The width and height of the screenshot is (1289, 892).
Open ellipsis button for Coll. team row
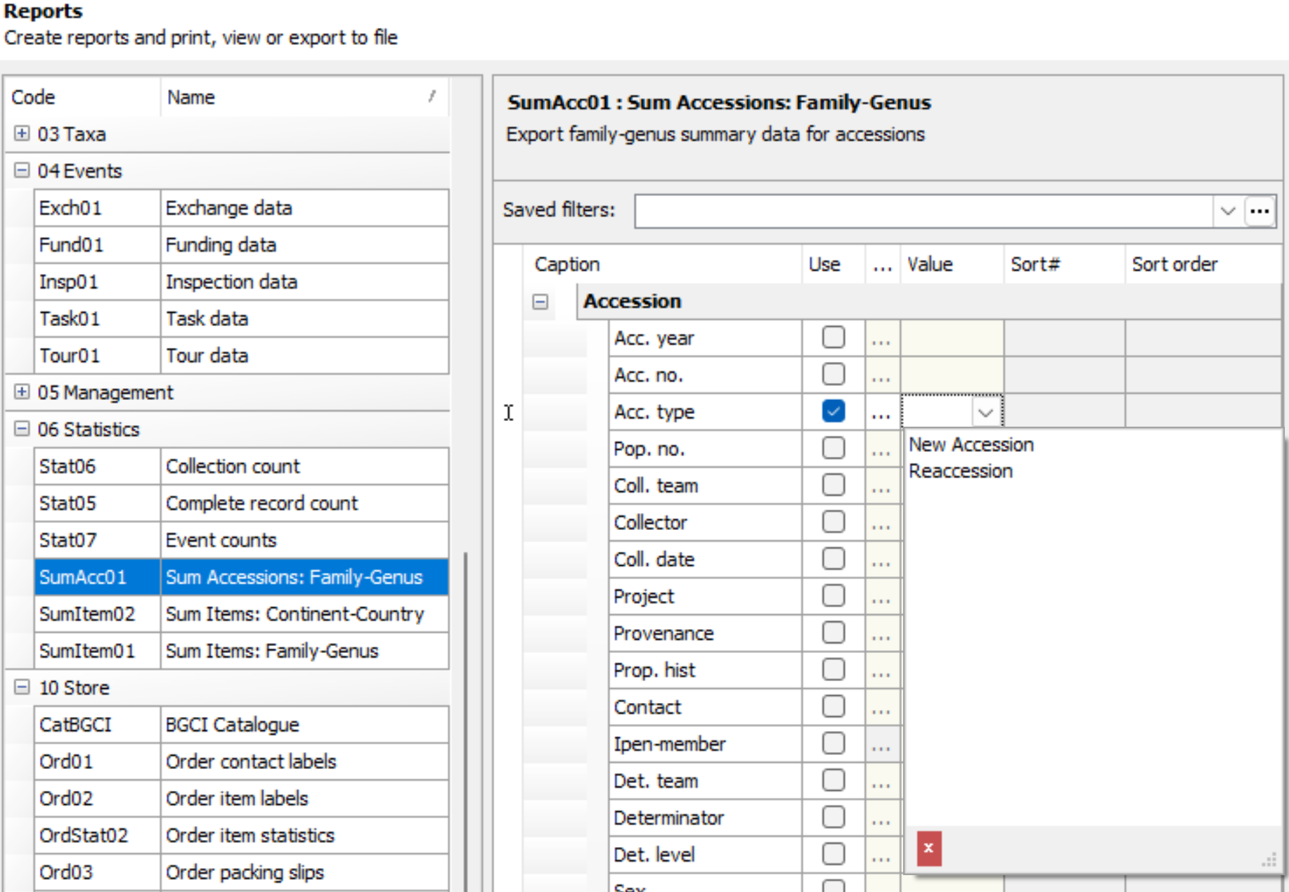tap(881, 486)
